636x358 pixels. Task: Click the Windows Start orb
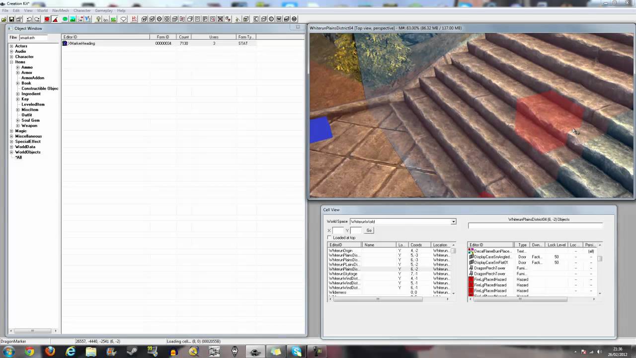(8, 352)
